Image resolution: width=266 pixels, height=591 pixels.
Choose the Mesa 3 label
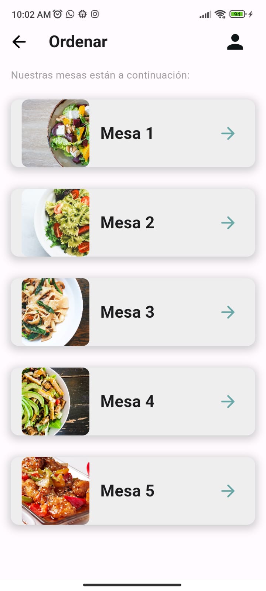(127, 312)
